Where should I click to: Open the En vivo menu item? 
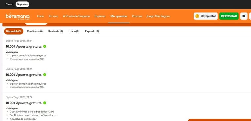pos(54,16)
